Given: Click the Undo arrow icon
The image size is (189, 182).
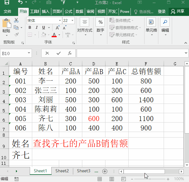Looking at the screenshot, I should click(x=20, y=2).
